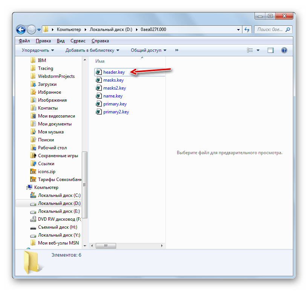Open the Упорядочить dropdown menu
308x291 pixels.
pyautogui.click(x=38, y=50)
